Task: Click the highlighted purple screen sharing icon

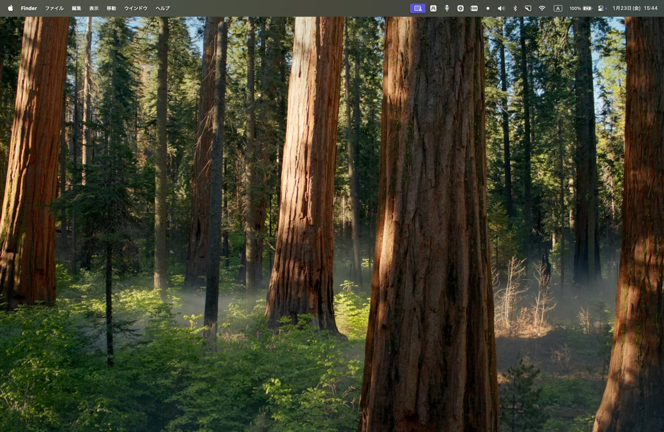Action: pos(418,8)
